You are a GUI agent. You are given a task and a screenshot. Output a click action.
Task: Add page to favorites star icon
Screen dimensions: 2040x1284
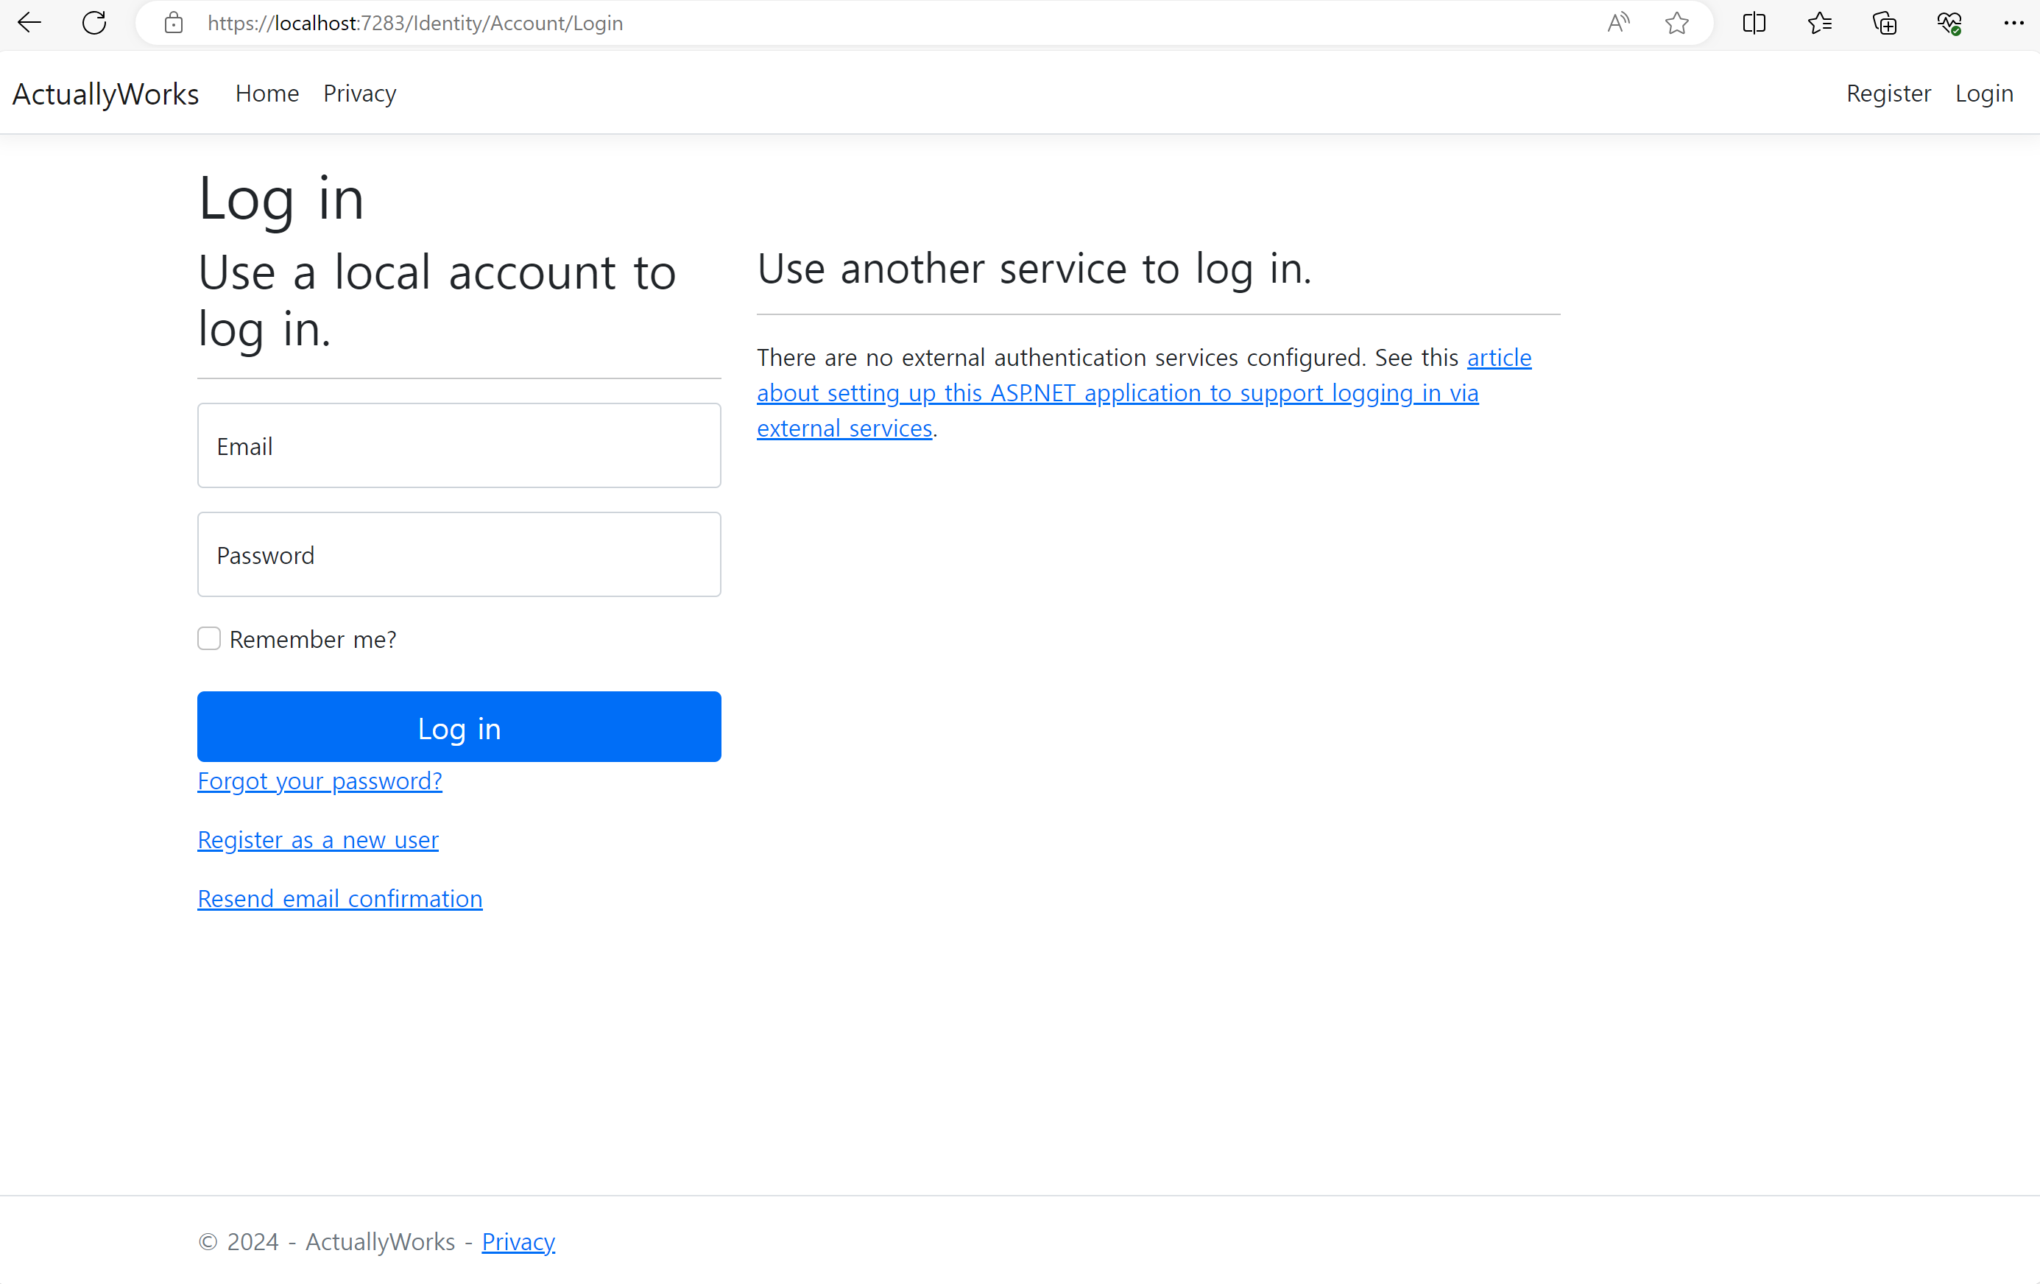[x=1676, y=23]
